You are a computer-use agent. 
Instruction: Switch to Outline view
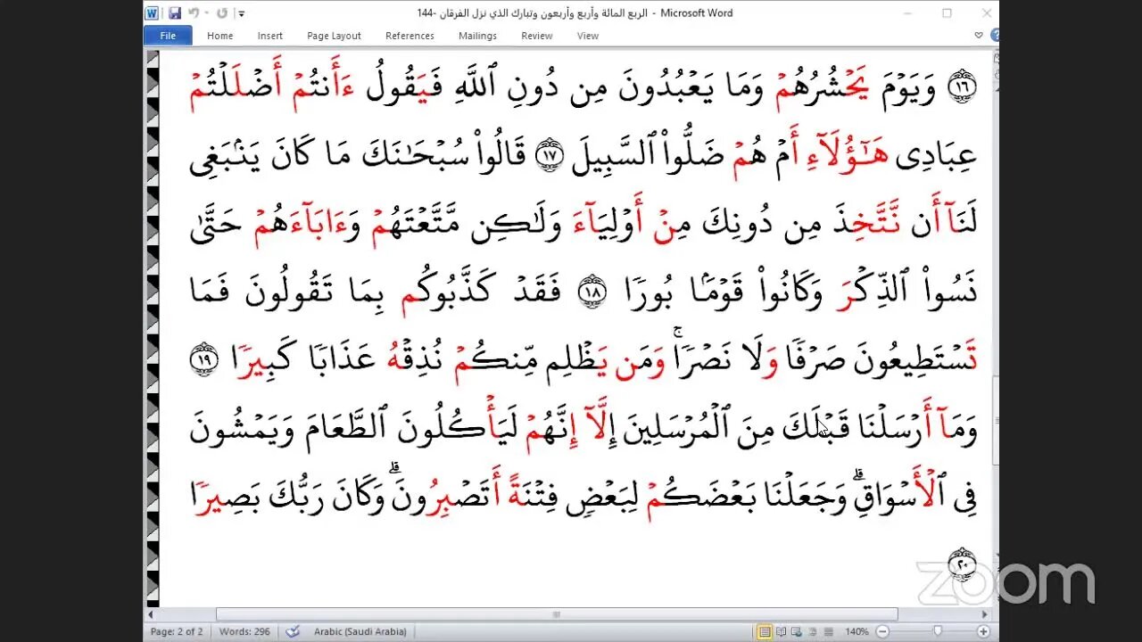click(x=812, y=631)
